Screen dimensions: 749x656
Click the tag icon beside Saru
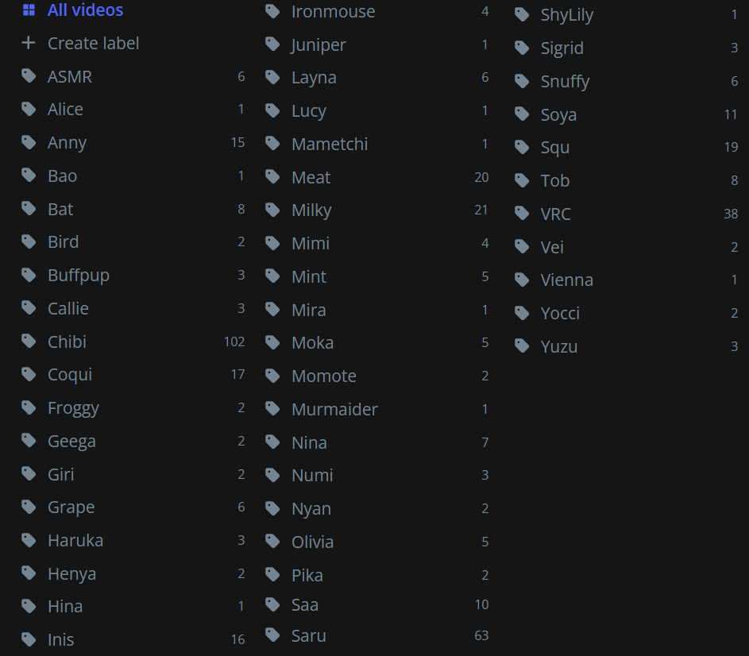click(x=272, y=635)
